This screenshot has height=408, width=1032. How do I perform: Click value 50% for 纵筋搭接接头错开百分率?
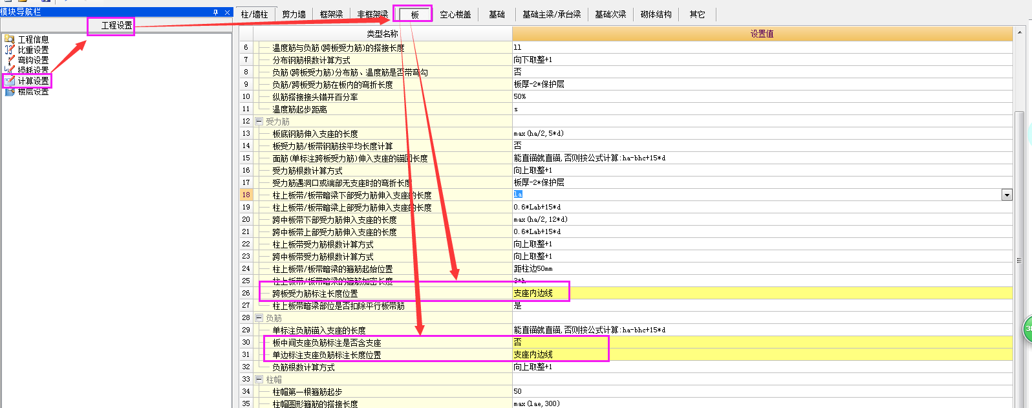520,97
